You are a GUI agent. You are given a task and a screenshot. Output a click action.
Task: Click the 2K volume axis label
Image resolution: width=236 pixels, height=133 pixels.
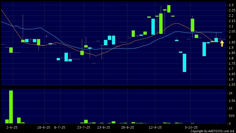[231, 93]
